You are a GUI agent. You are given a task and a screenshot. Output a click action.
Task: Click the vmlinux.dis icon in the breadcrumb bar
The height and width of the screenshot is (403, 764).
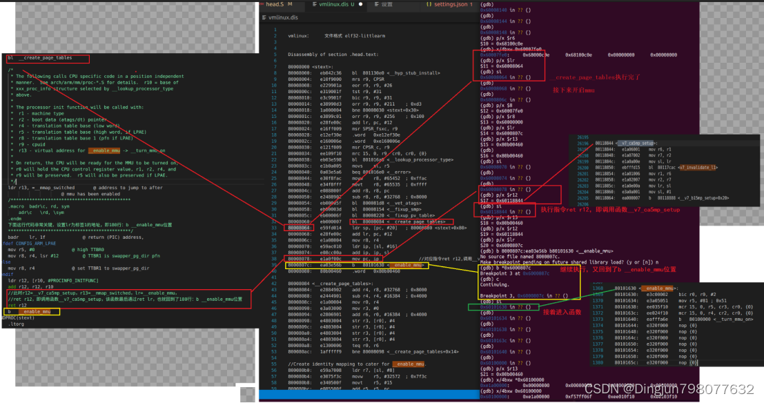pyautogui.click(x=264, y=17)
